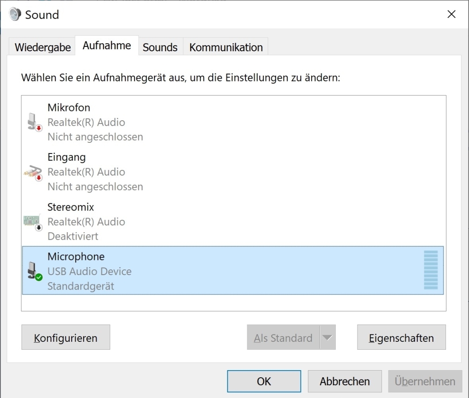Click the Als Standard button
This screenshot has height=398, width=469.
283,338
